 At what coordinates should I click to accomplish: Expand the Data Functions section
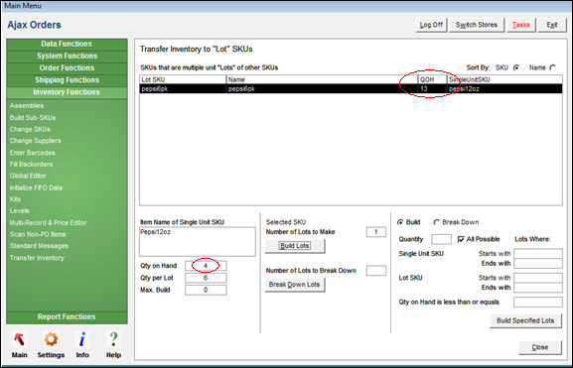[x=67, y=44]
